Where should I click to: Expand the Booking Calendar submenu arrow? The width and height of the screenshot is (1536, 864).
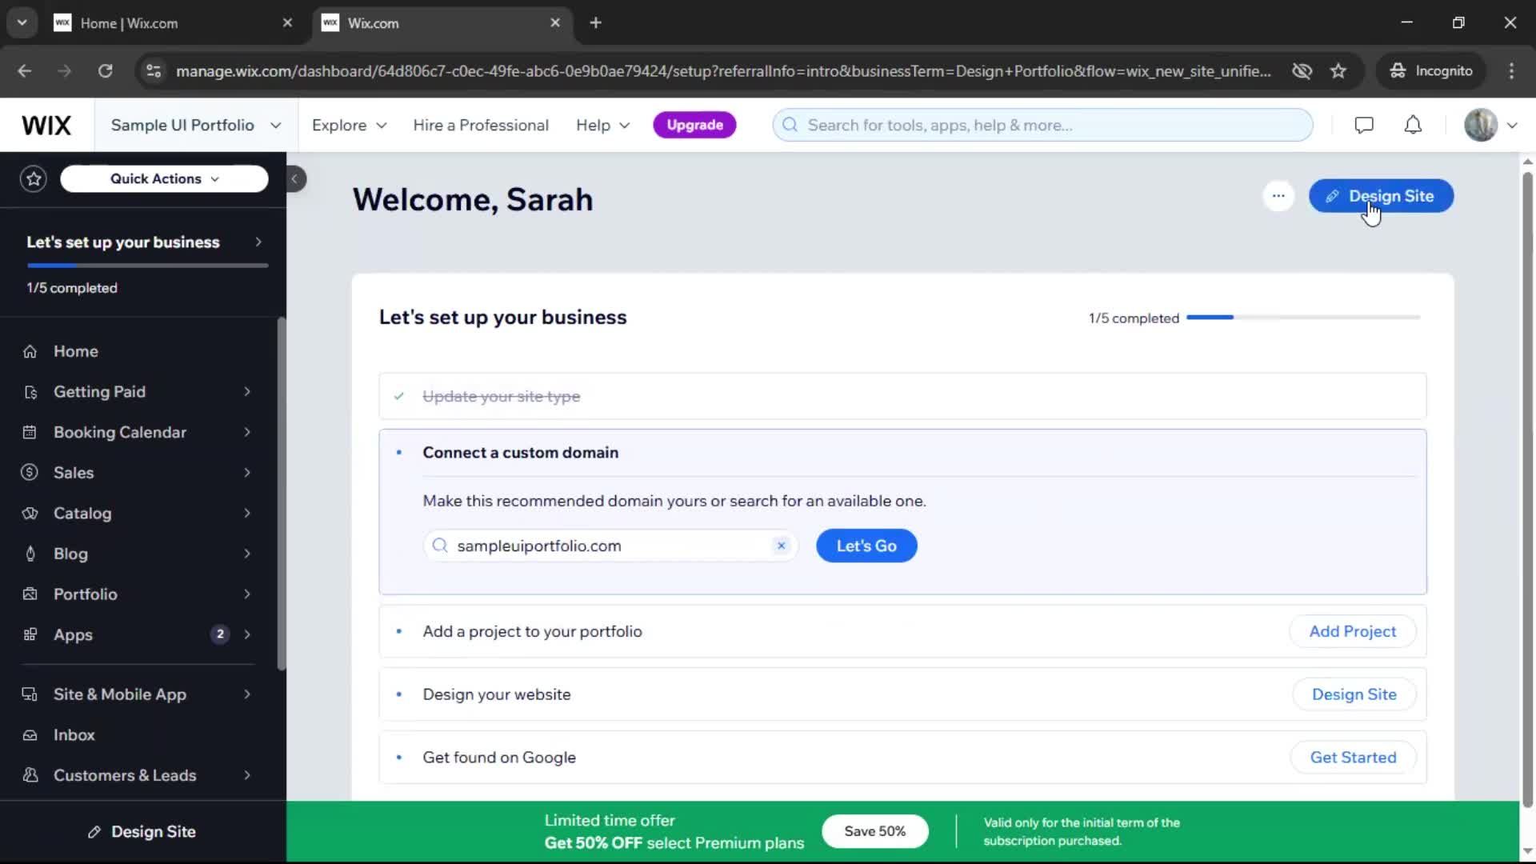click(x=247, y=432)
